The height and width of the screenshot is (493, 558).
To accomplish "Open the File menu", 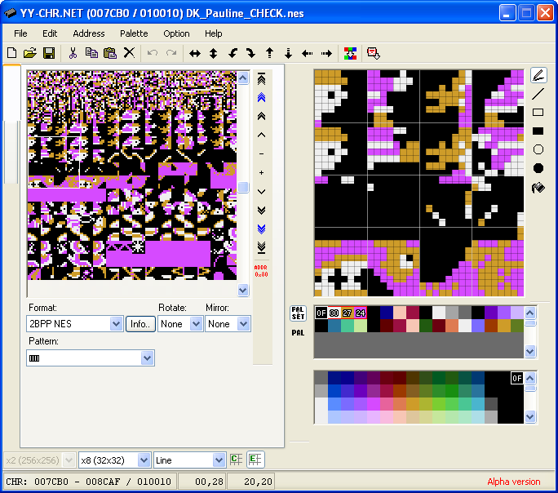I will (x=20, y=33).
